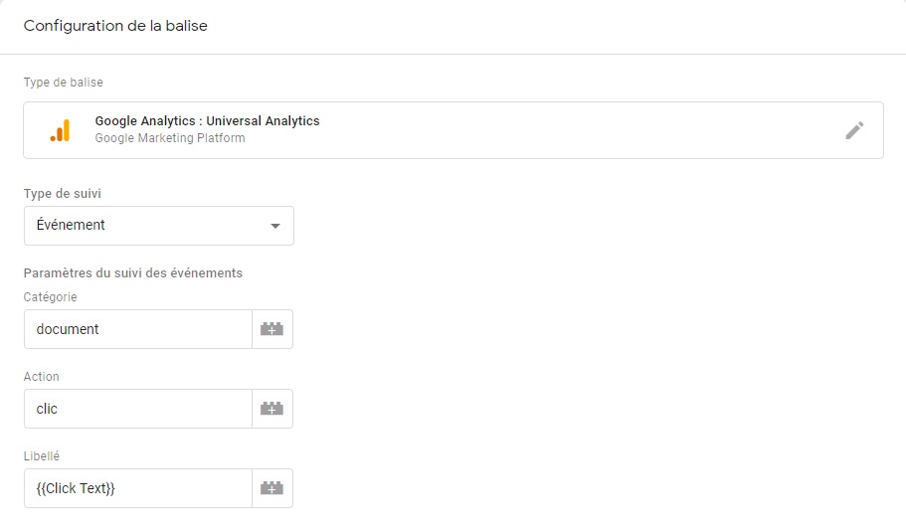Screen dimensions: 906x530
Task: Click the Action field label
Action: click(x=42, y=377)
